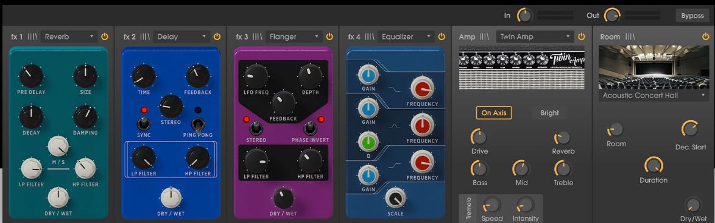The width and height of the screenshot is (715, 223).
Task: Click the Amp Treble knob
Action: click(x=563, y=169)
